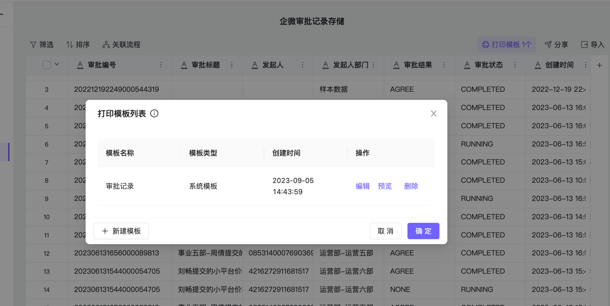Delete the 审批记录 template via 删除

pos(411,186)
